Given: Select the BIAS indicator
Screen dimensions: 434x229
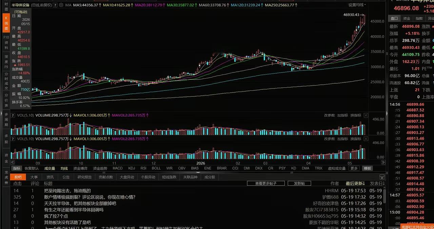Looking at the screenshot, I should [x=195, y=168].
